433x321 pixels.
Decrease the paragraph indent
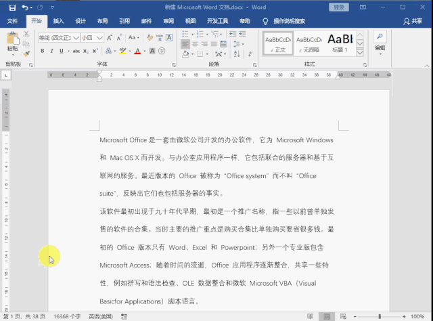pos(233,34)
